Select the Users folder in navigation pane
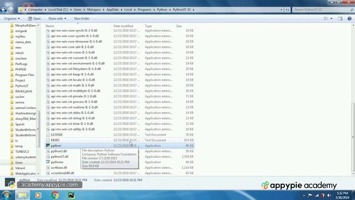The width and height of the screenshot is (355, 200). coord(19,163)
